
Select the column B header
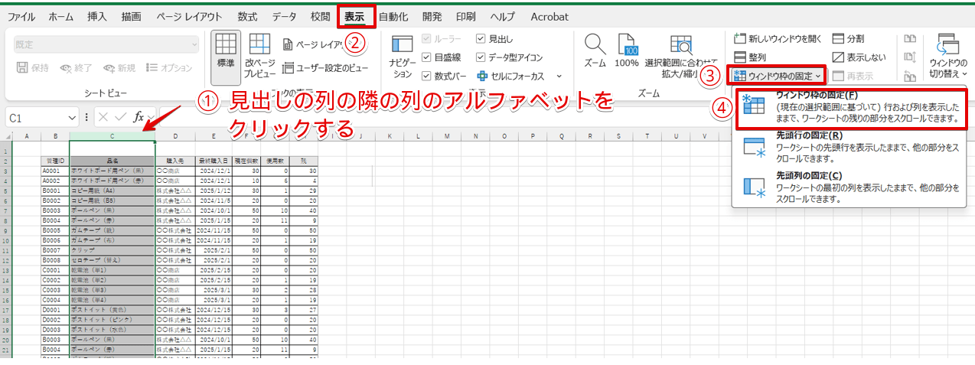(x=55, y=136)
